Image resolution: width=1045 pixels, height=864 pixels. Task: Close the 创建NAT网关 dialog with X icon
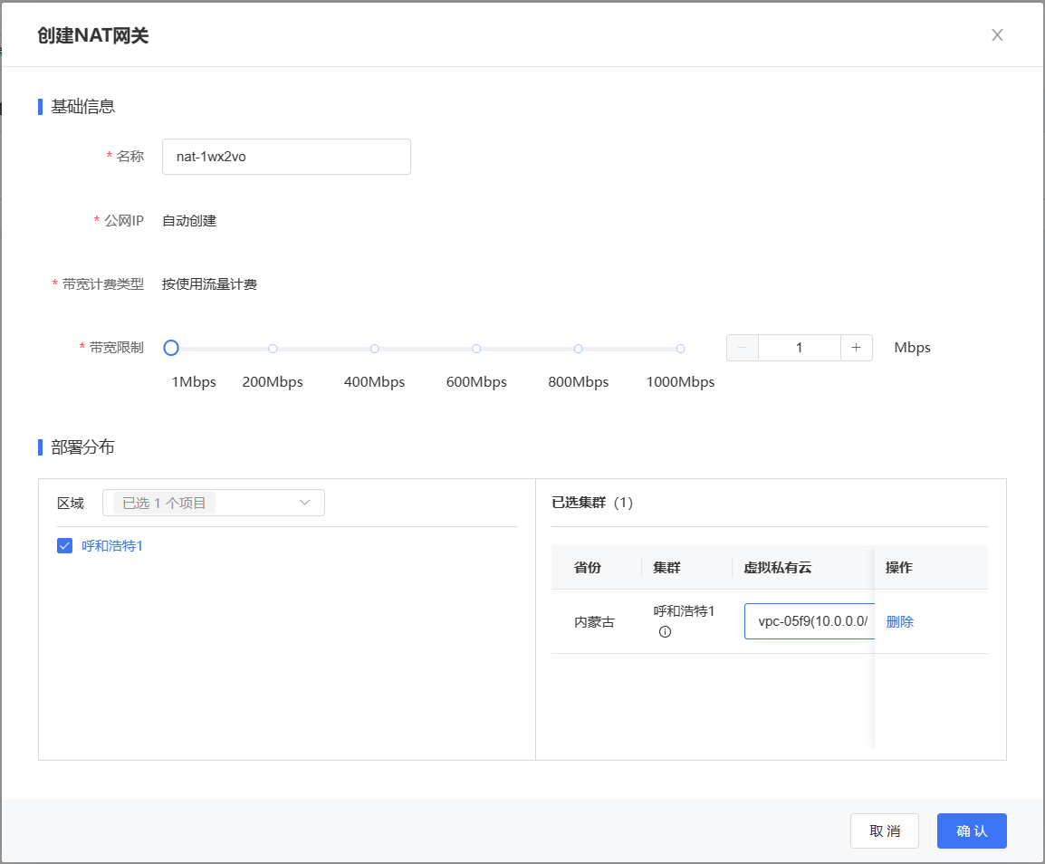997,35
